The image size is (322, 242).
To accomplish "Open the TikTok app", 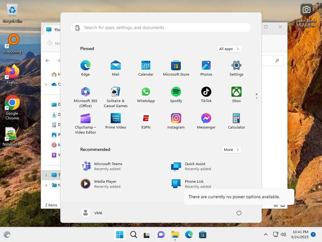I will pos(206,95).
